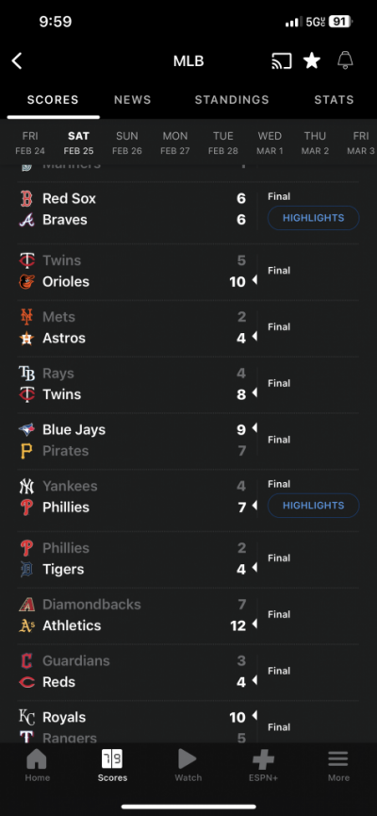This screenshot has width=377, height=816.
Task: Open the ESPN+ plus icon
Action: 264,759
